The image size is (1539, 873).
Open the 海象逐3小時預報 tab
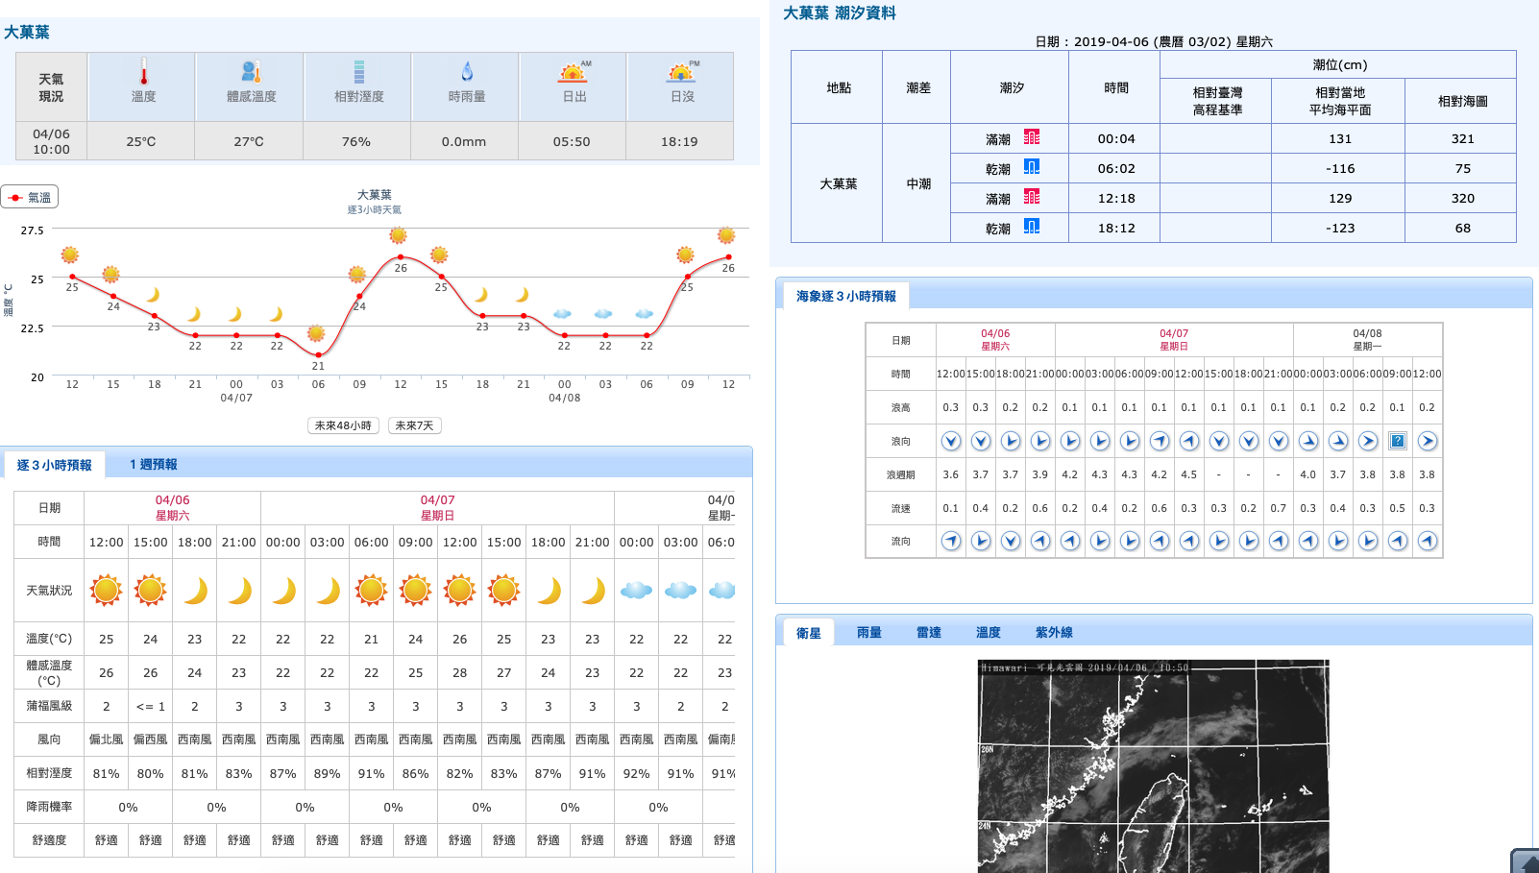(x=846, y=296)
